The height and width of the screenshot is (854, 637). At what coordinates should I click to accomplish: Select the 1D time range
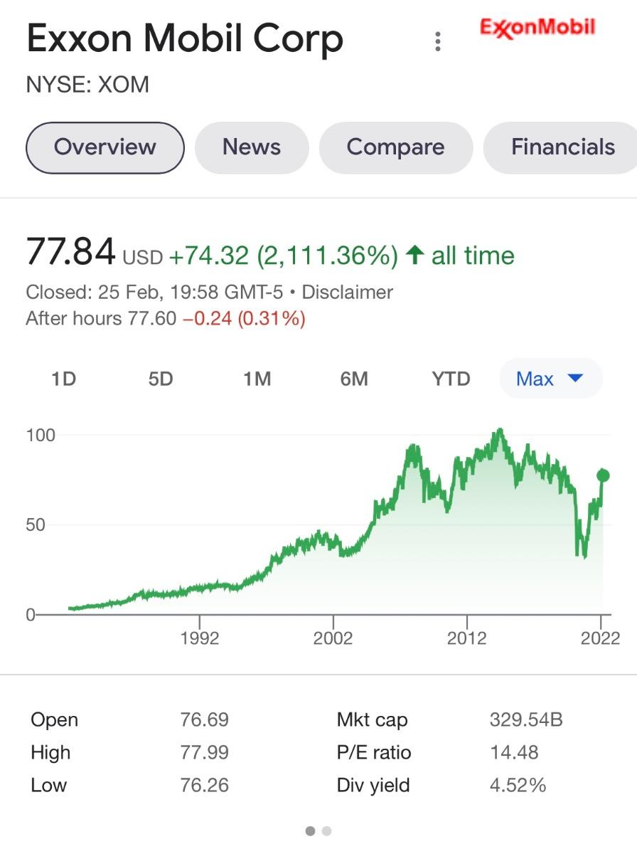pos(63,379)
